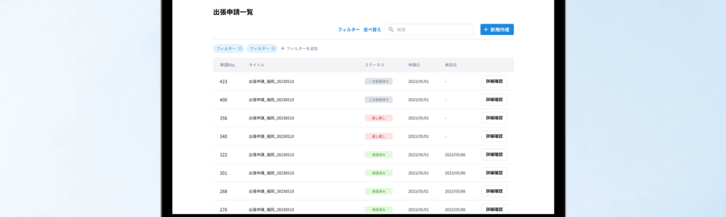Viewport: 726px width, 217px height.
Task: Click request number 423
Action: coord(223,81)
